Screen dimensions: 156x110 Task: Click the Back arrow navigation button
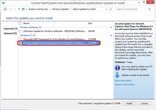[5, 9]
